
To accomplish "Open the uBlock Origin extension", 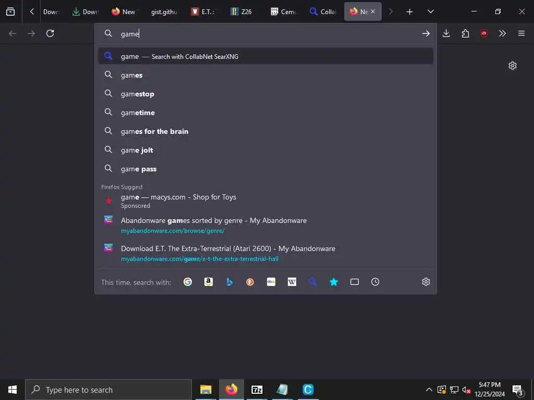I will click(x=484, y=33).
